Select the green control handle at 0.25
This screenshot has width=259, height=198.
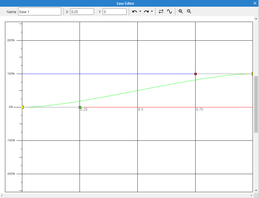(x=80, y=107)
